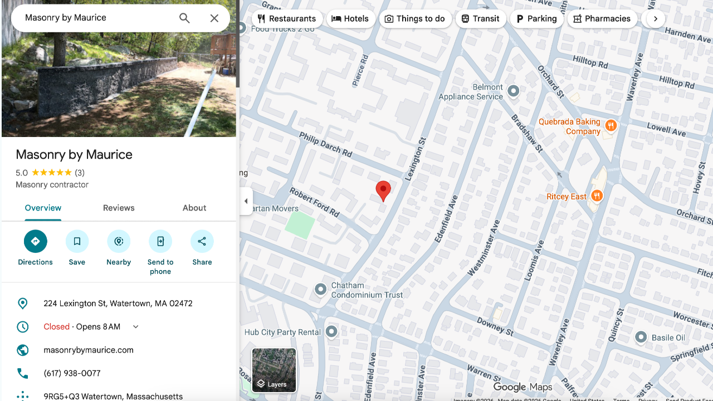This screenshot has width=713, height=401.
Task: Click the Belmont Appliance Service label
Action: 471,92
